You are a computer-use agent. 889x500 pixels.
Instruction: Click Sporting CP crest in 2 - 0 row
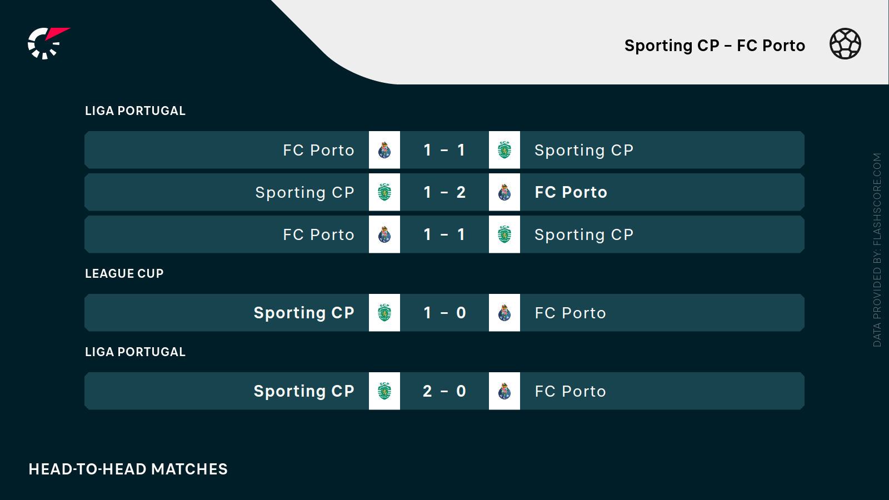[x=384, y=391]
